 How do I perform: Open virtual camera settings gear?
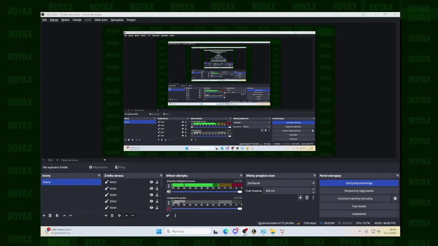coord(395,199)
